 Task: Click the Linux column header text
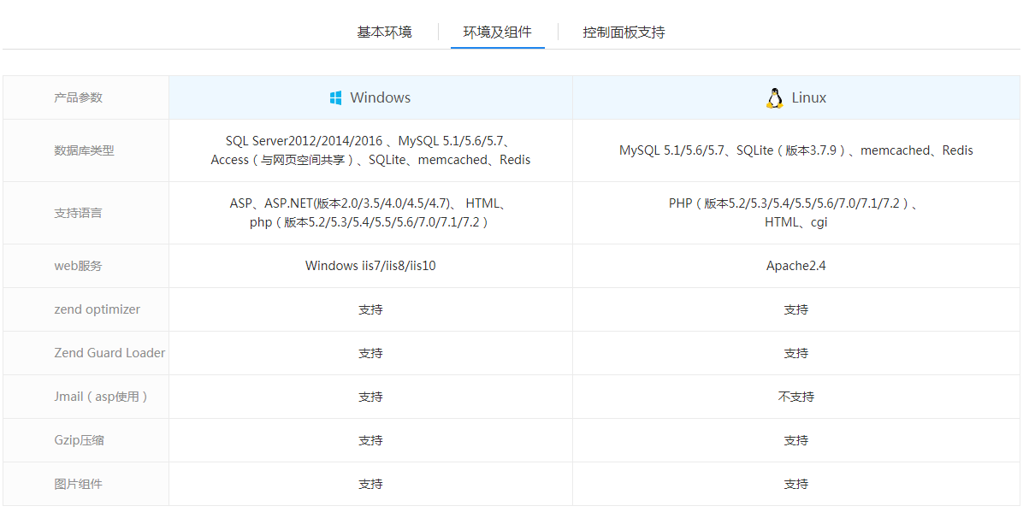pos(808,97)
